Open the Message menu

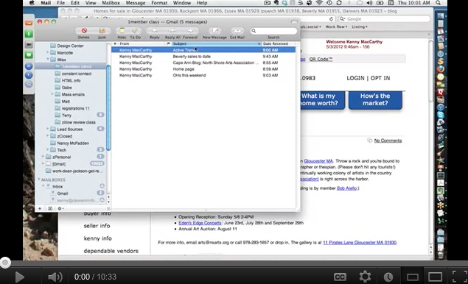tap(135, 3)
